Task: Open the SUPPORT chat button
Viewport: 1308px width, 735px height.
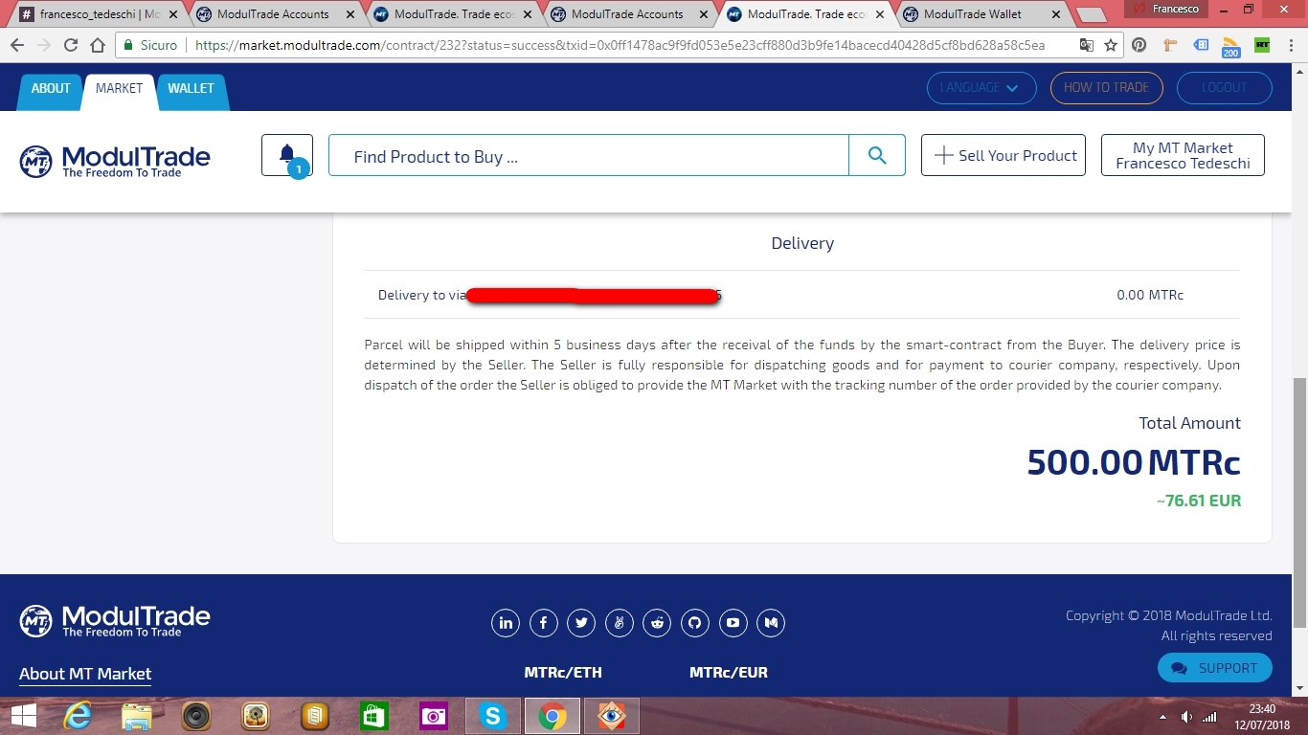Action: [1214, 668]
